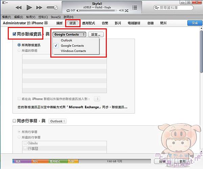Click the Microsoft Exchange sync notice text
203x169 pixels.
[x=72, y=107]
